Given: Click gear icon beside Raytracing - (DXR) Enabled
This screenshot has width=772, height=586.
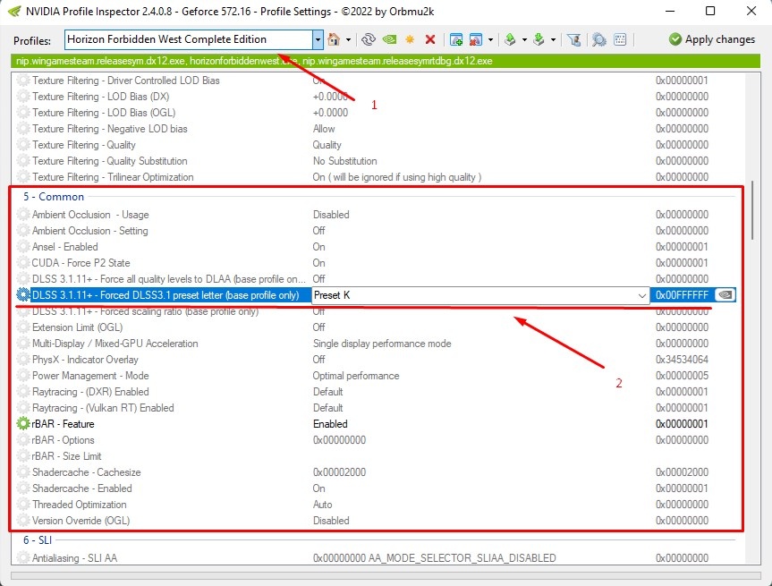Looking at the screenshot, I should (22, 392).
